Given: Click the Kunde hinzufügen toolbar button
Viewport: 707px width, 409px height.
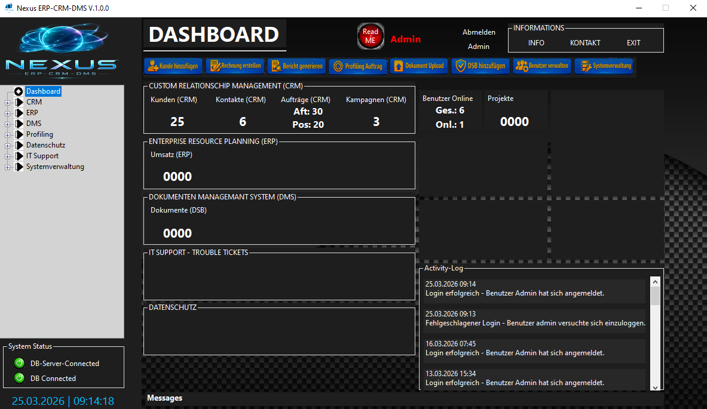Looking at the screenshot, I should click(174, 66).
